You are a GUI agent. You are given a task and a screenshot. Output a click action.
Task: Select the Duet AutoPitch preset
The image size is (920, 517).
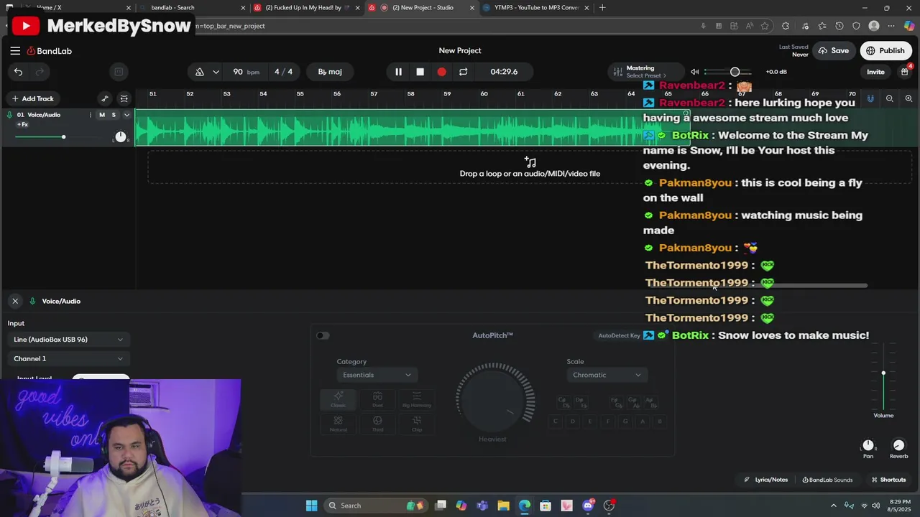[x=377, y=399]
